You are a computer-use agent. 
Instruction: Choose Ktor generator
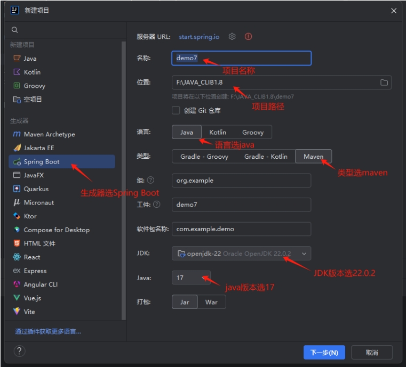point(62,216)
